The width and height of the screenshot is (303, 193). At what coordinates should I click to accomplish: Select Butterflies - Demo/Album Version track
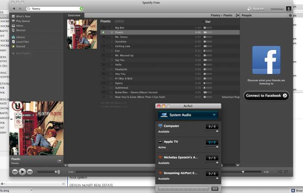click(170, 92)
